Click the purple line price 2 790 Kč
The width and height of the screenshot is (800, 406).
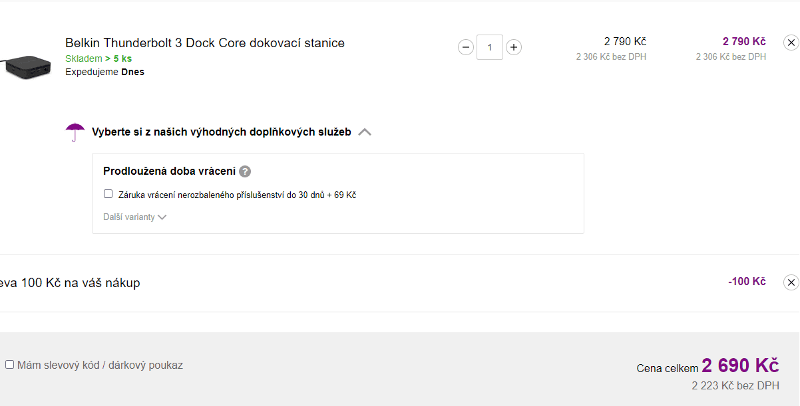click(744, 41)
